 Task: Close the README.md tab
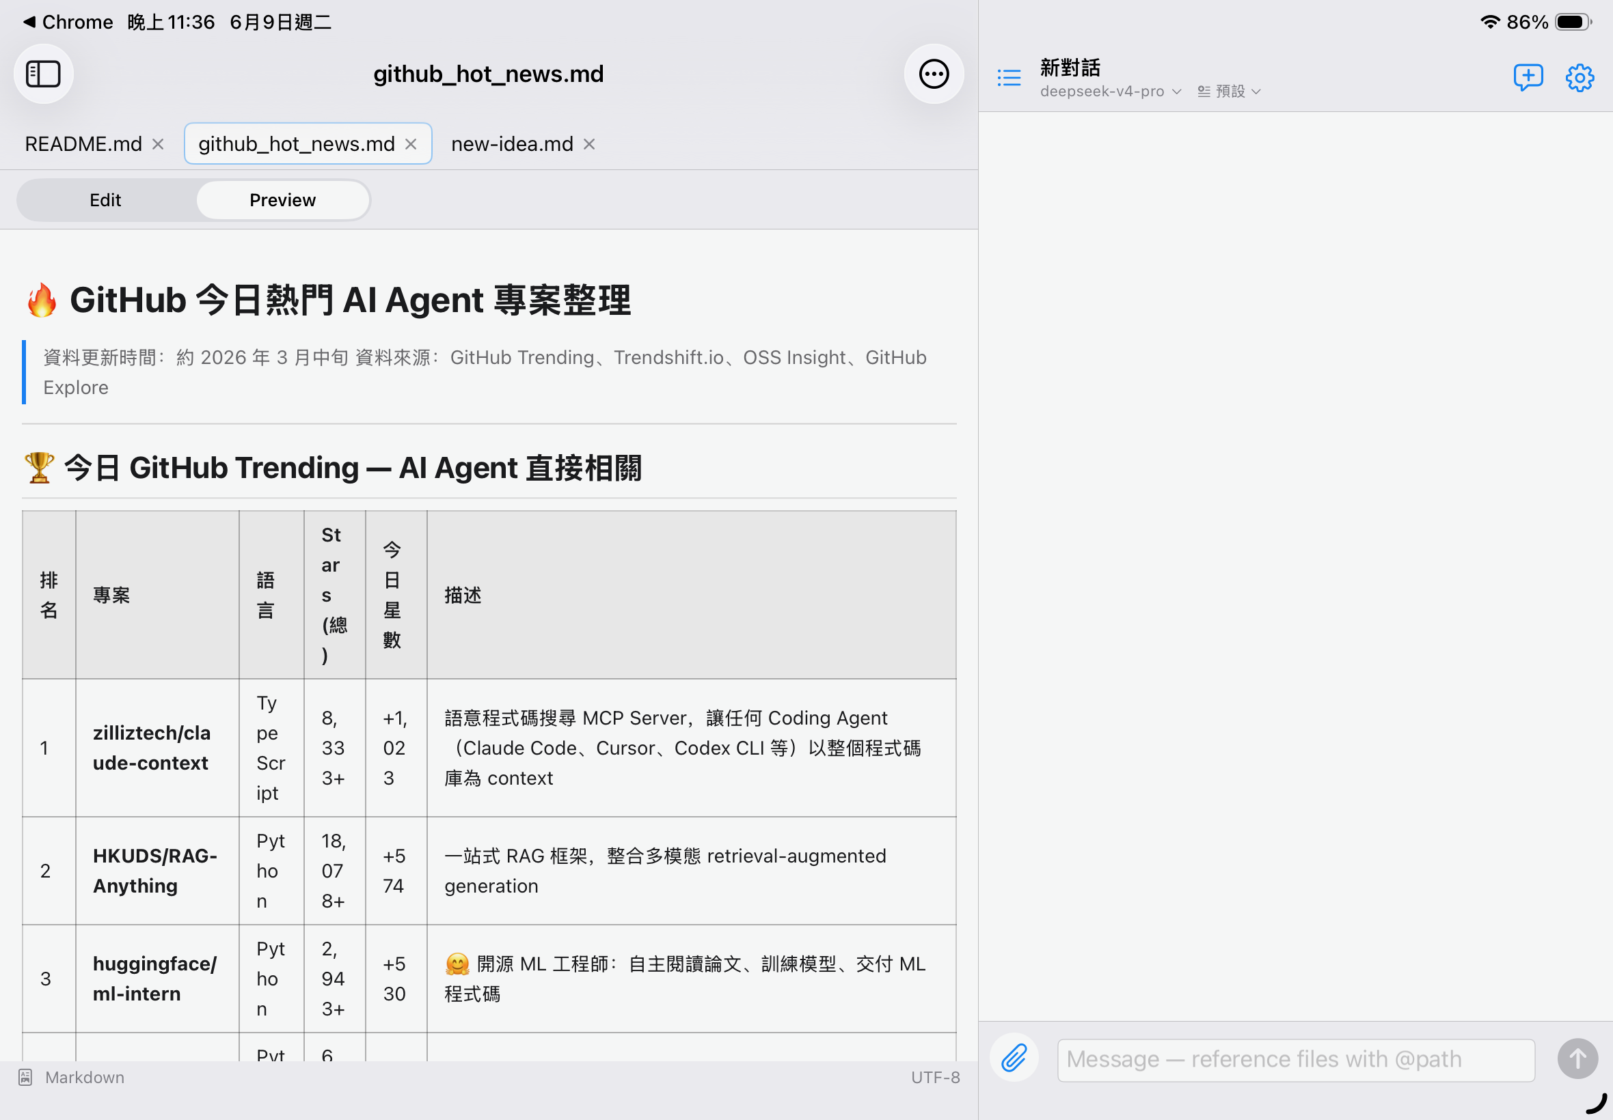pyautogui.click(x=158, y=144)
